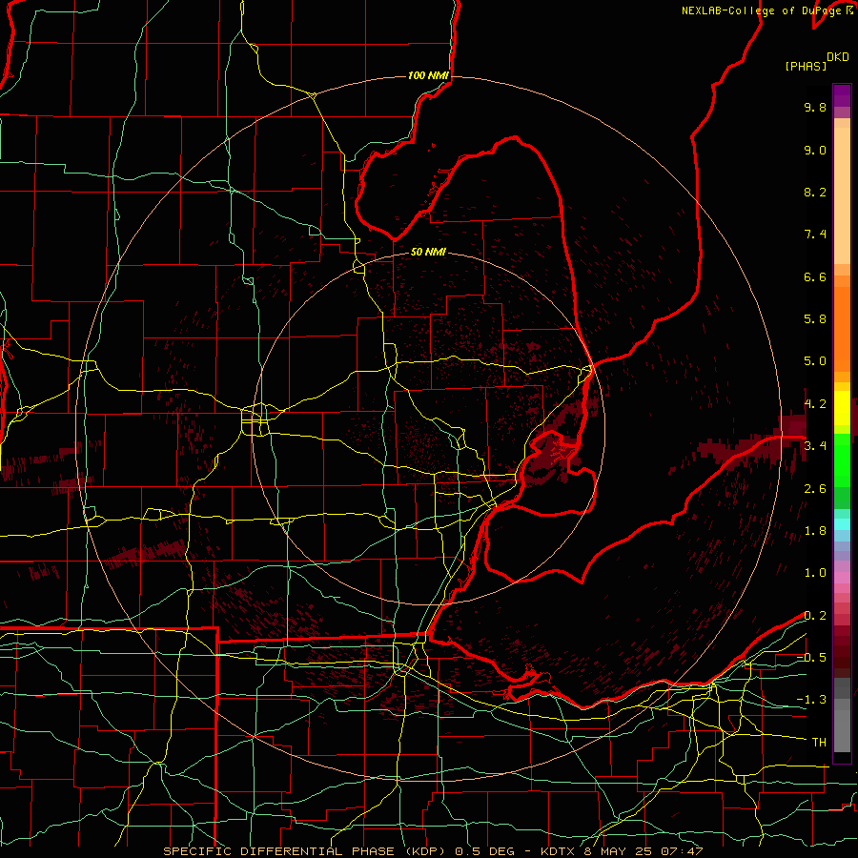The width and height of the screenshot is (858, 858).
Task: Click the cyan colorbar segment
Action: pyautogui.click(x=842, y=524)
